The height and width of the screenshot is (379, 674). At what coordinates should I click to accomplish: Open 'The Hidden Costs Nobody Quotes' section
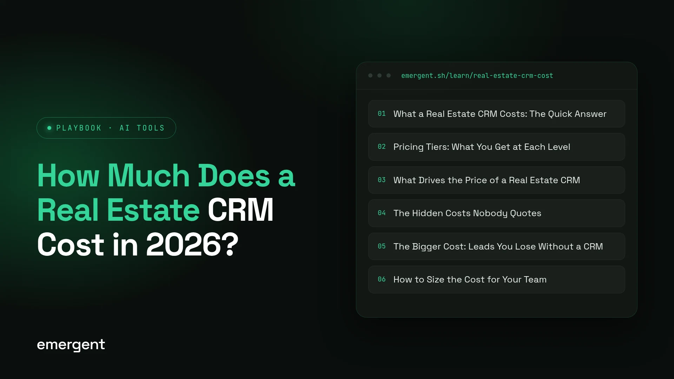tap(496, 213)
